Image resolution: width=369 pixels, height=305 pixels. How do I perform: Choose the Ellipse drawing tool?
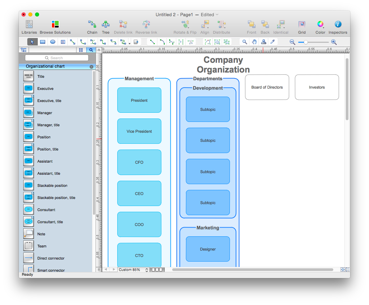53,42
